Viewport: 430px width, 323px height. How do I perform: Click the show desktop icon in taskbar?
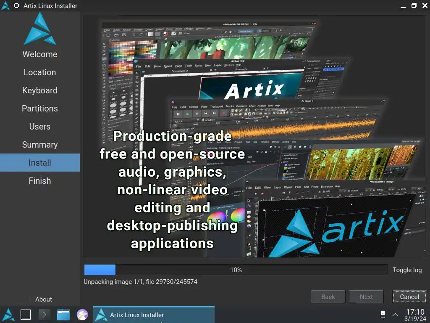pos(26,315)
